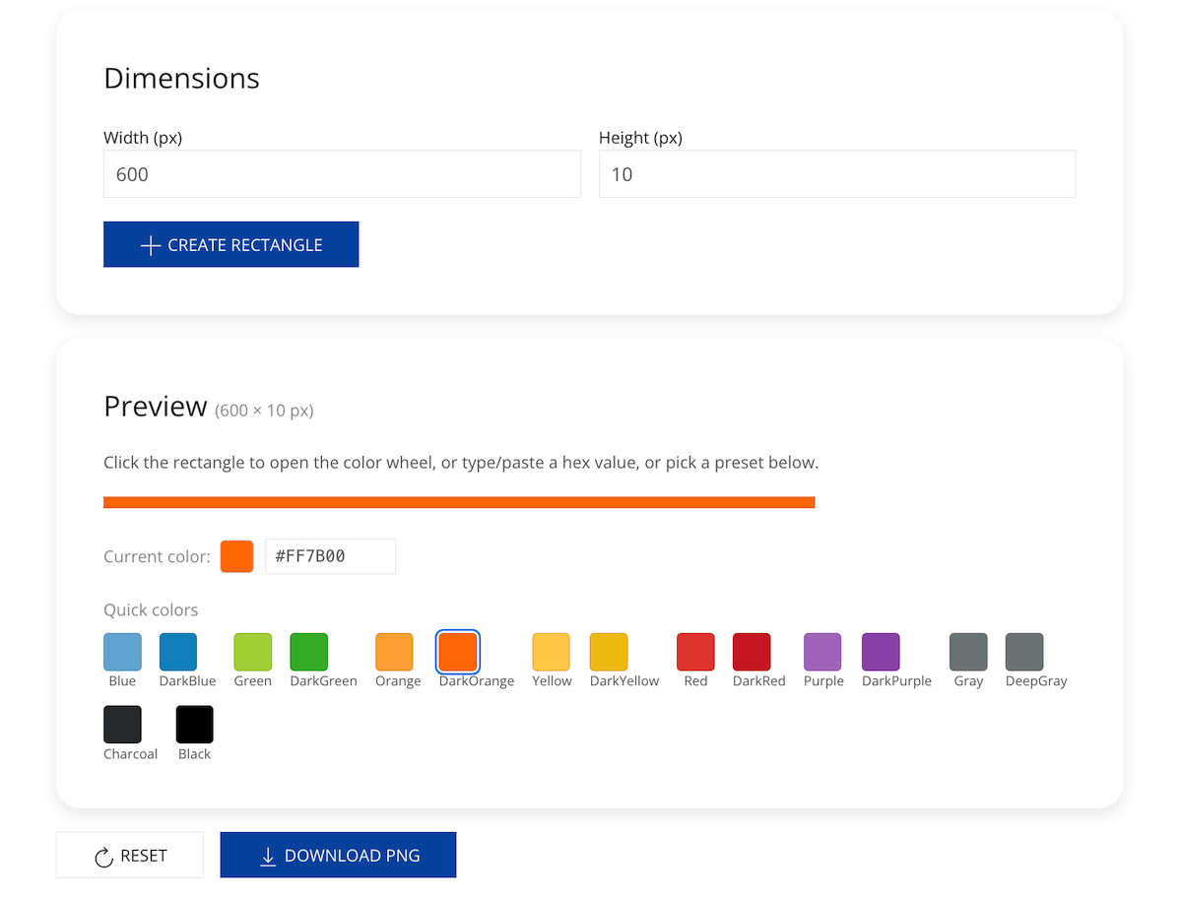Apply the DarkPurple preset color
This screenshot has width=1182, height=897.
[x=881, y=652]
